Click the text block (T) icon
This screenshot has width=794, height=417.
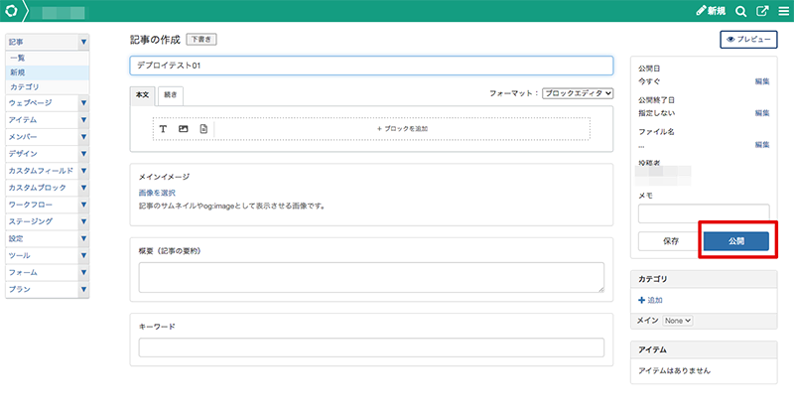click(163, 129)
